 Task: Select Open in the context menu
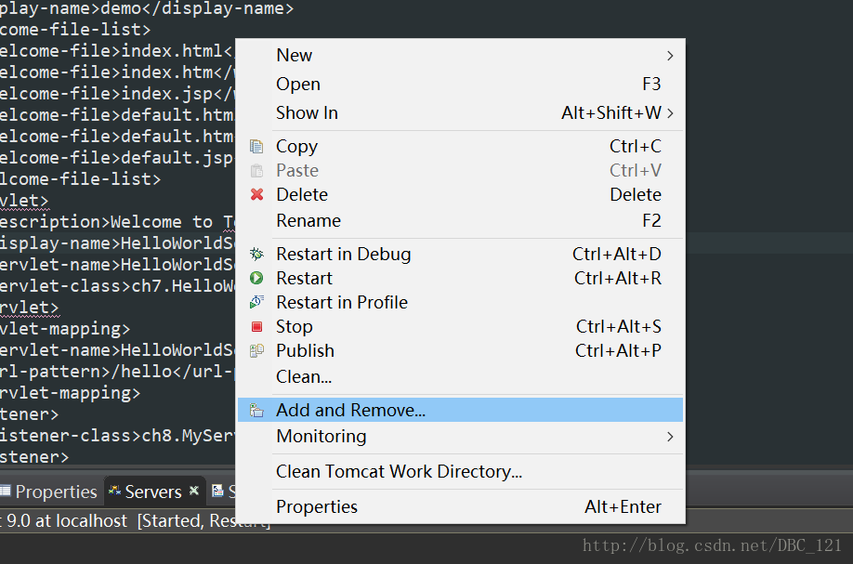(x=298, y=85)
